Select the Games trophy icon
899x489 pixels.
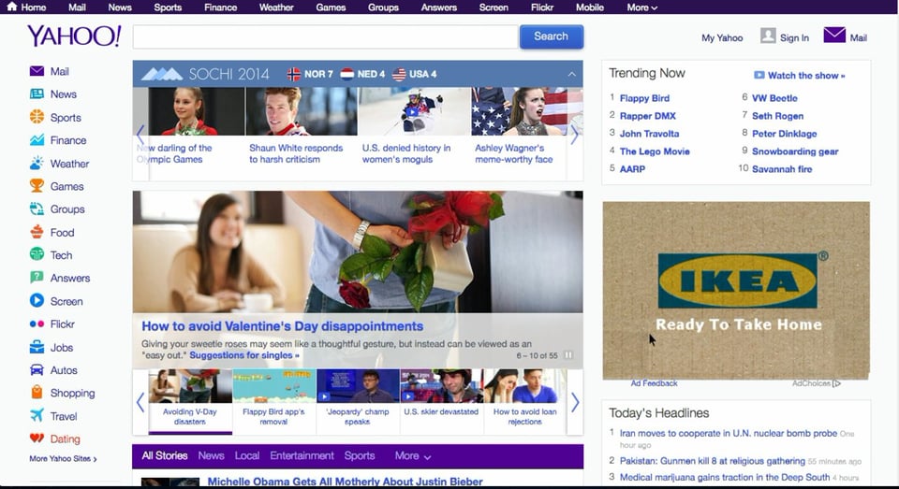37,186
